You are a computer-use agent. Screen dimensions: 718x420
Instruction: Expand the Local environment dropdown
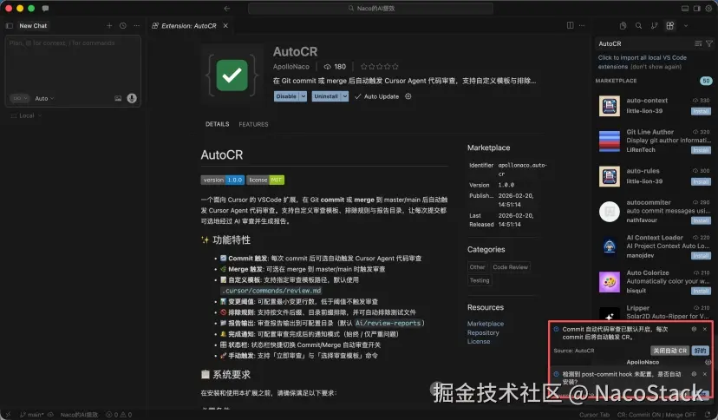tap(26, 115)
